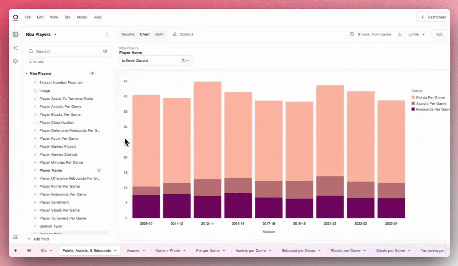458x266 pixels.
Task: Click Add field at sidebar bottom
Action: point(38,239)
